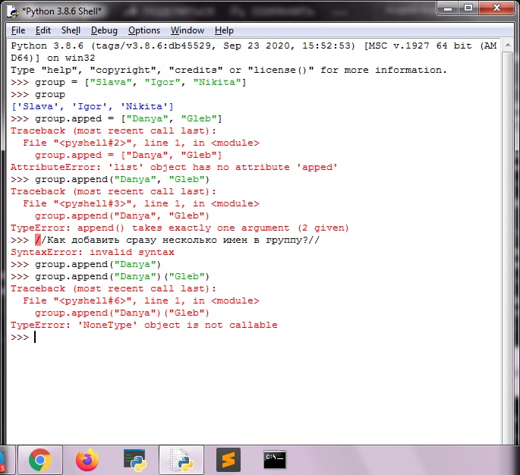Open the Window menu
The height and width of the screenshot is (475, 520).
(x=188, y=30)
